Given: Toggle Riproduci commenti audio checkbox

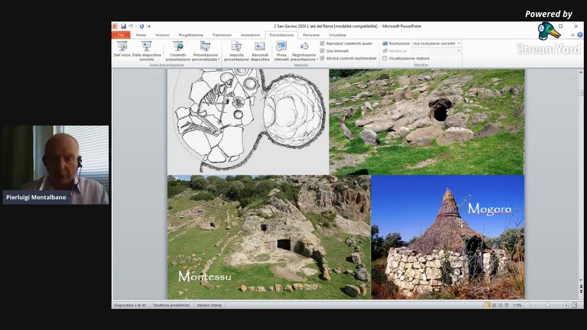Looking at the screenshot, I should click(x=322, y=44).
